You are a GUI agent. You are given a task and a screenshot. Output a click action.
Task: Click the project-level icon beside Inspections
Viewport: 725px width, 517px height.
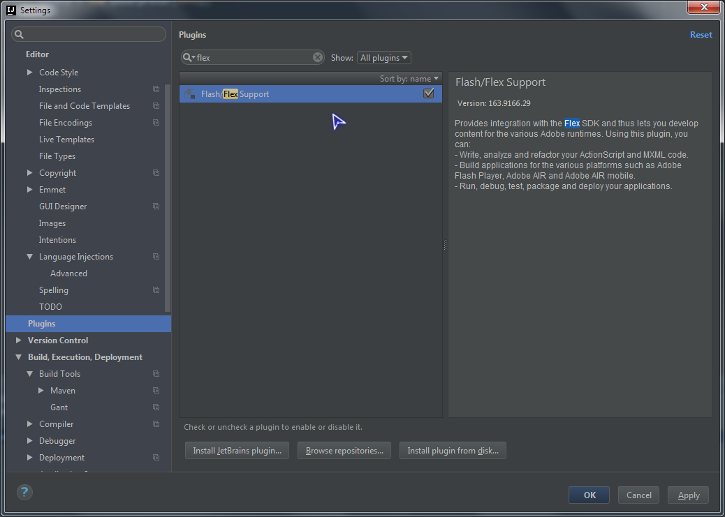coord(156,89)
